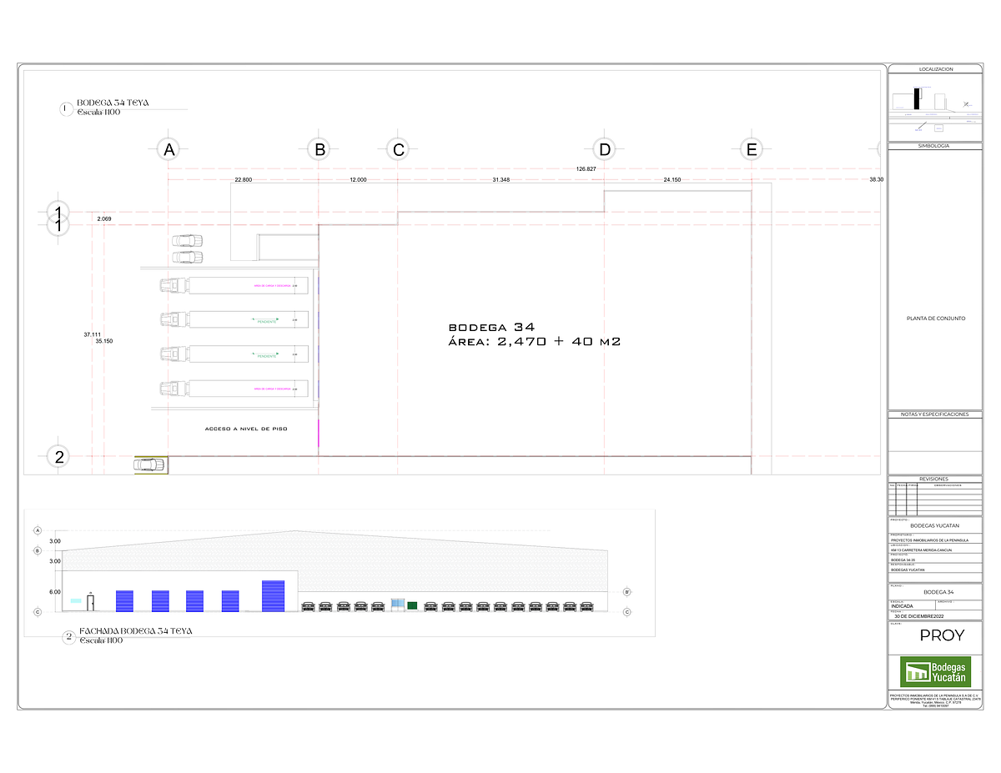Click grid axis bubble E
Screen dimensions: 1001x773
tap(752, 150)
